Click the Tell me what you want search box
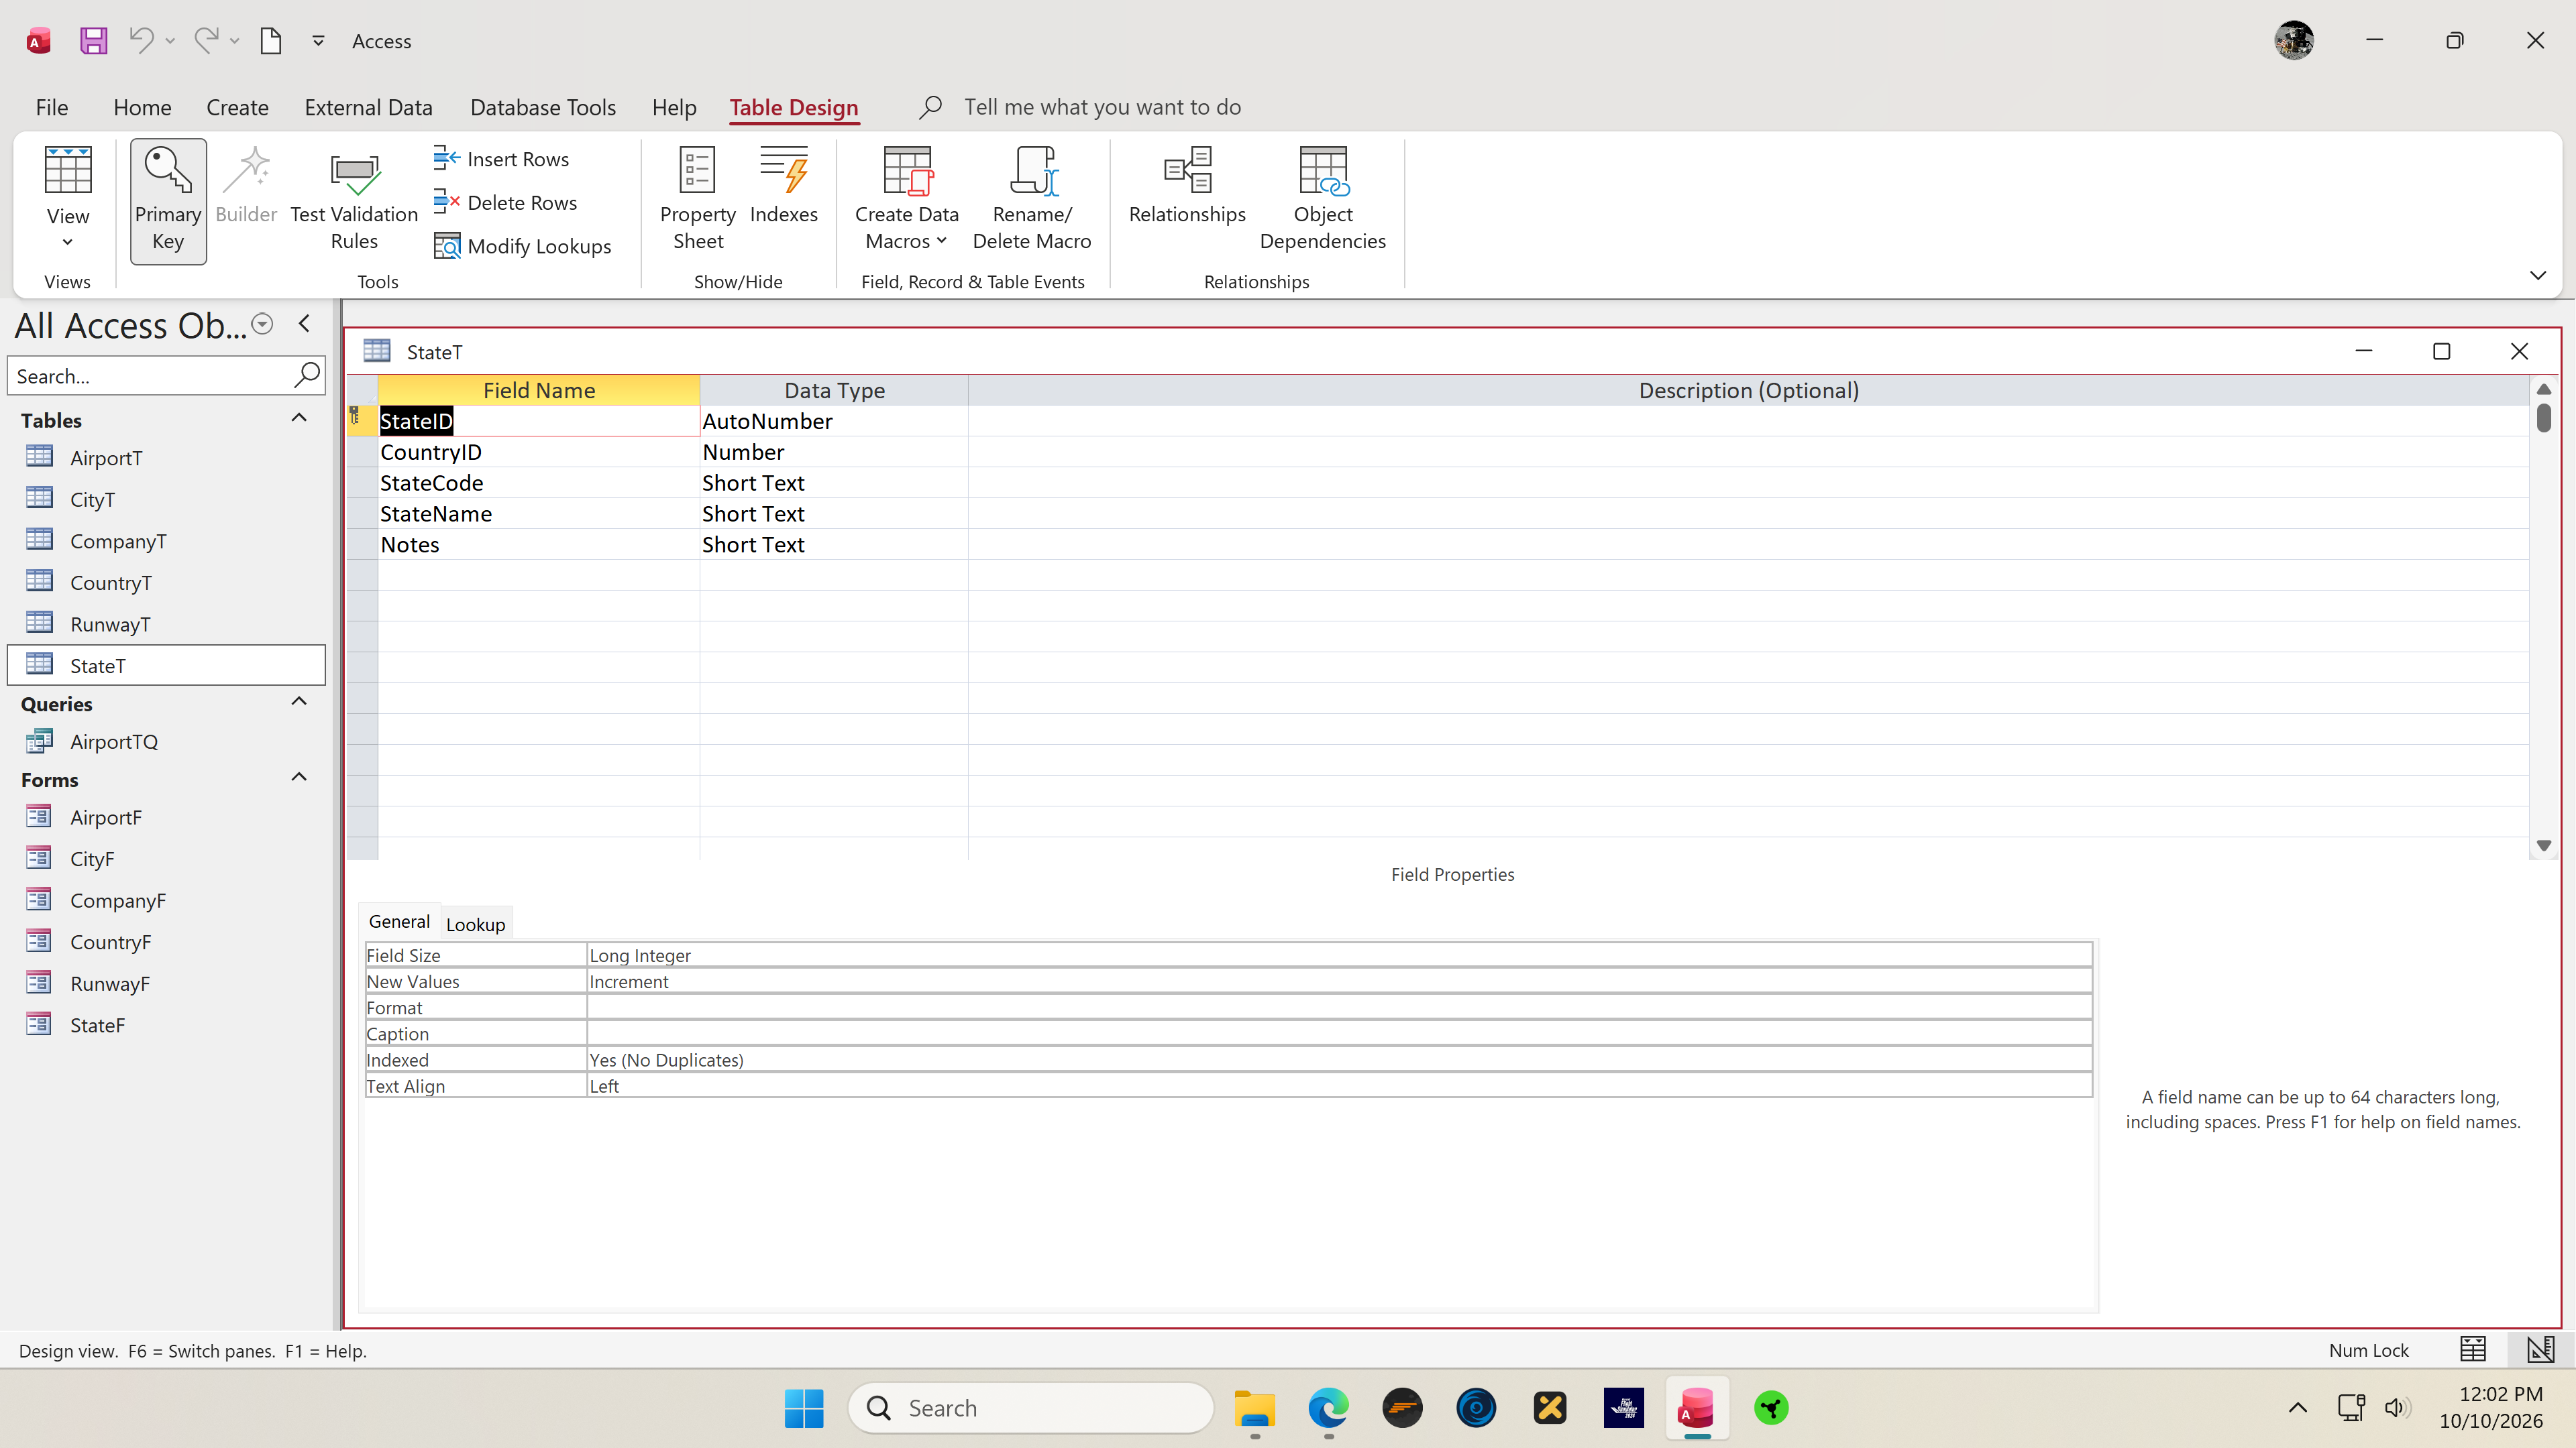 click(1102, 107)
